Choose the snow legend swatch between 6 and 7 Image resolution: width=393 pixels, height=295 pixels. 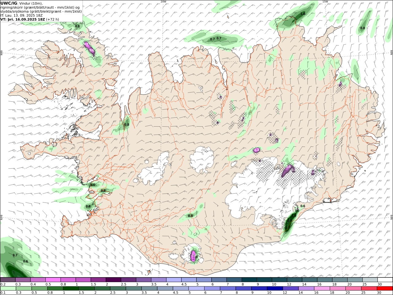click(x=219, y=280)
